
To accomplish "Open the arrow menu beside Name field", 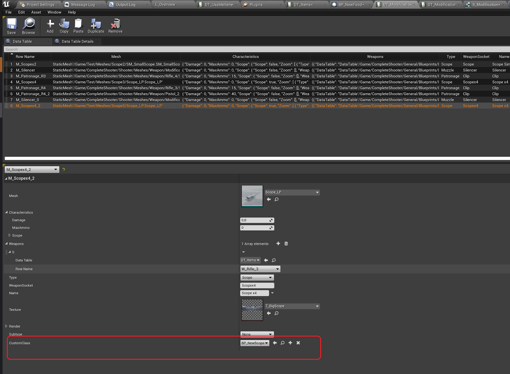I will point(273,293).
